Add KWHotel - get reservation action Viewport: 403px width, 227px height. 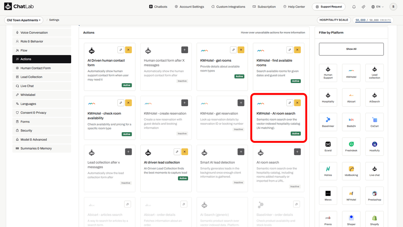[241, 103]
